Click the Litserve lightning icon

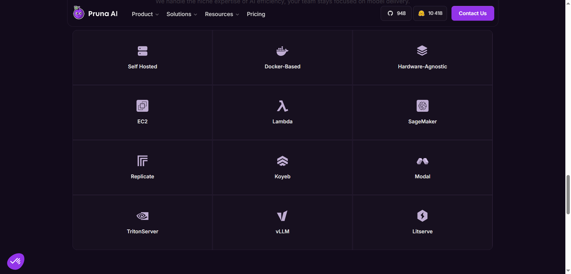pyautogui.click(x=422, y=216)
